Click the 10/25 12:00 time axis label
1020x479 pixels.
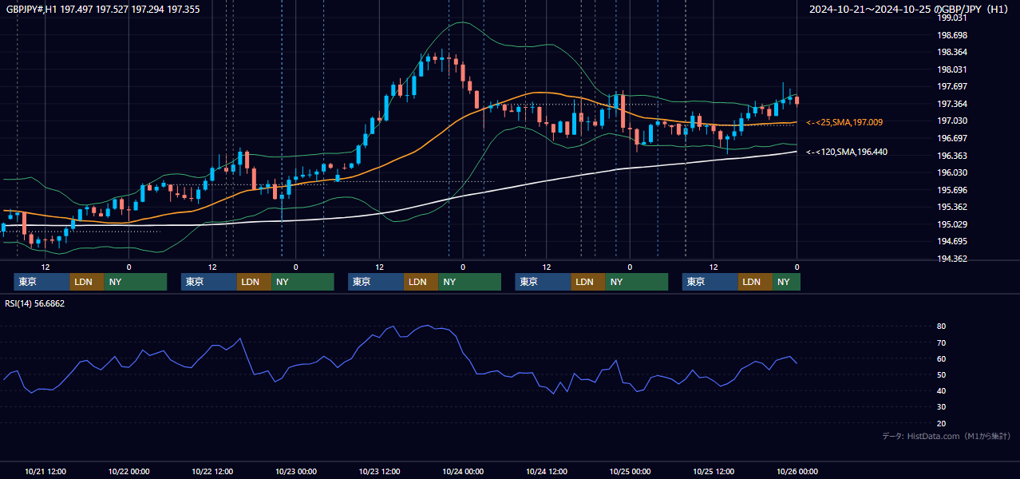(x=714, y=472)
